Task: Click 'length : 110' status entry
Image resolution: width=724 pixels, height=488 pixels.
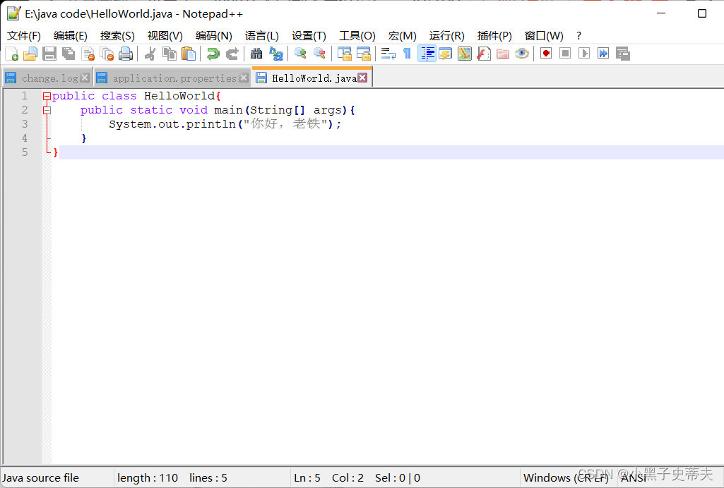Action: click(148, 478)
